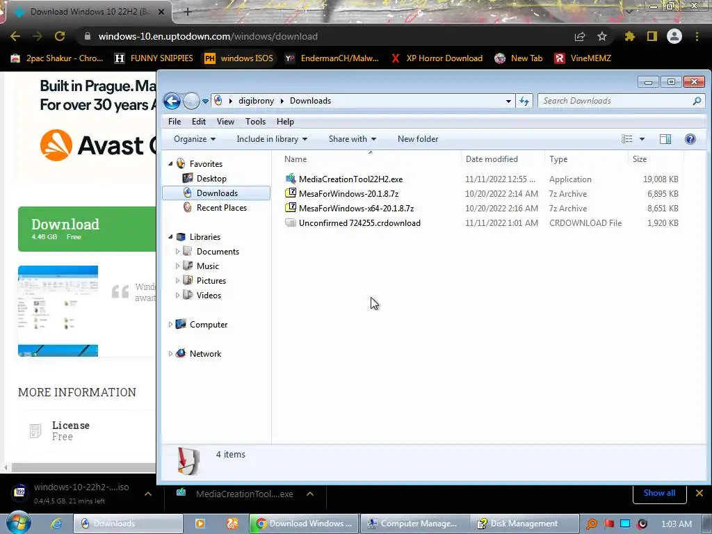Expand the Computer node
712x534 pixels.
click(171, 324)
